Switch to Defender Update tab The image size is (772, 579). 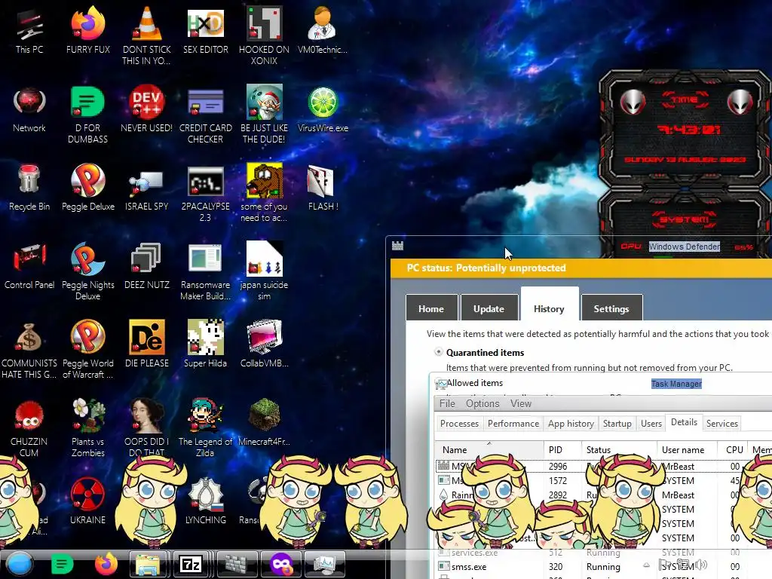point(489,308)
